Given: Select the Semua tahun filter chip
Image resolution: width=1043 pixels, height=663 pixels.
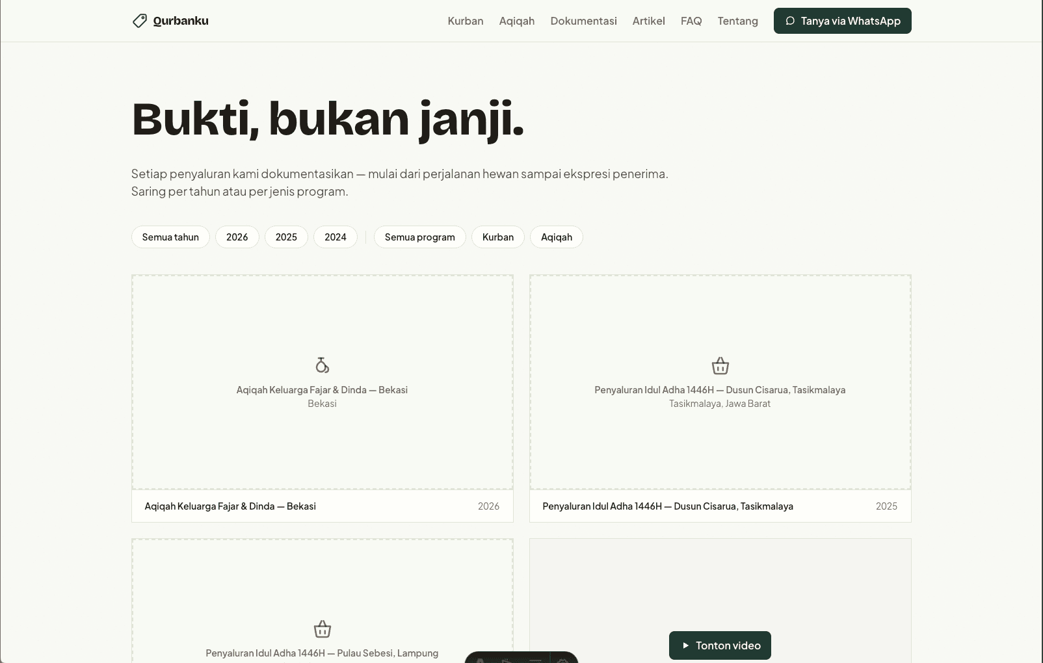Looking at the screenshot, I should click(170, 237).
